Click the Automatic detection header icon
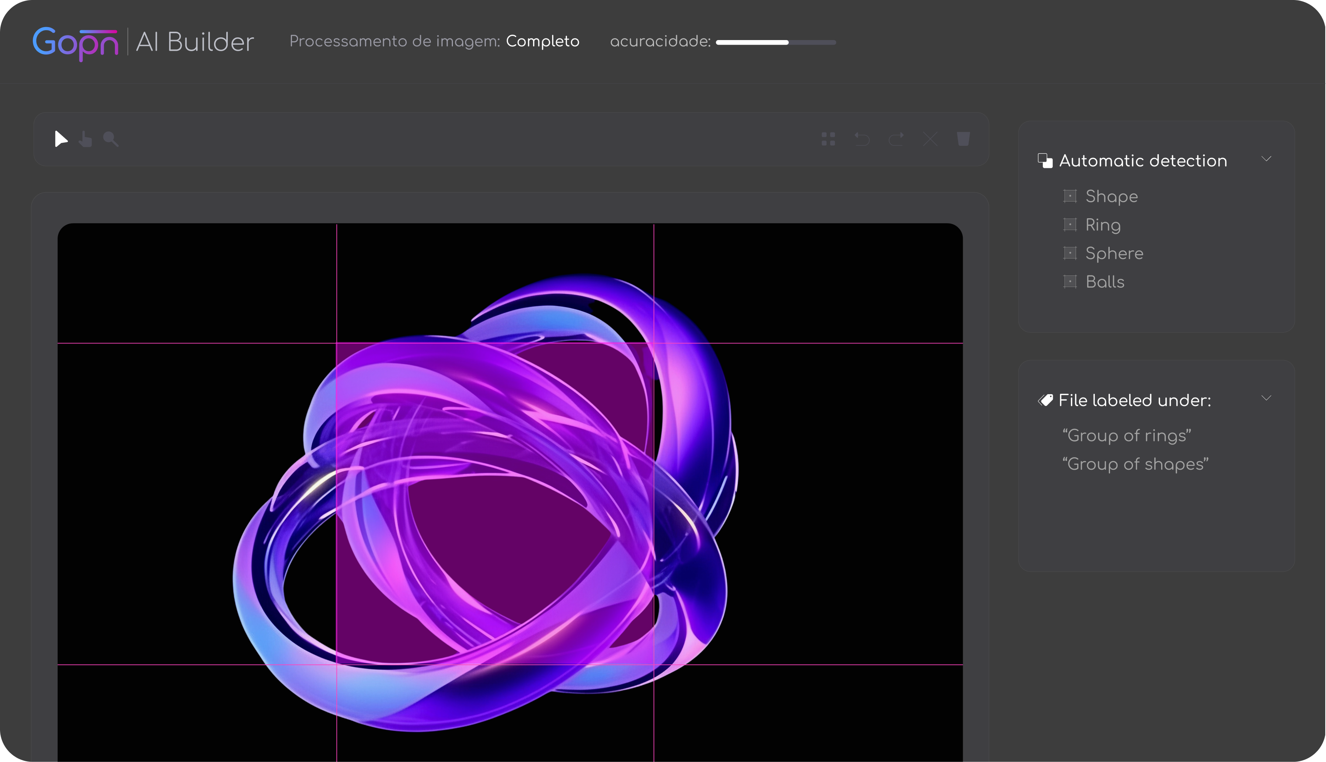 pos(1045,161)
